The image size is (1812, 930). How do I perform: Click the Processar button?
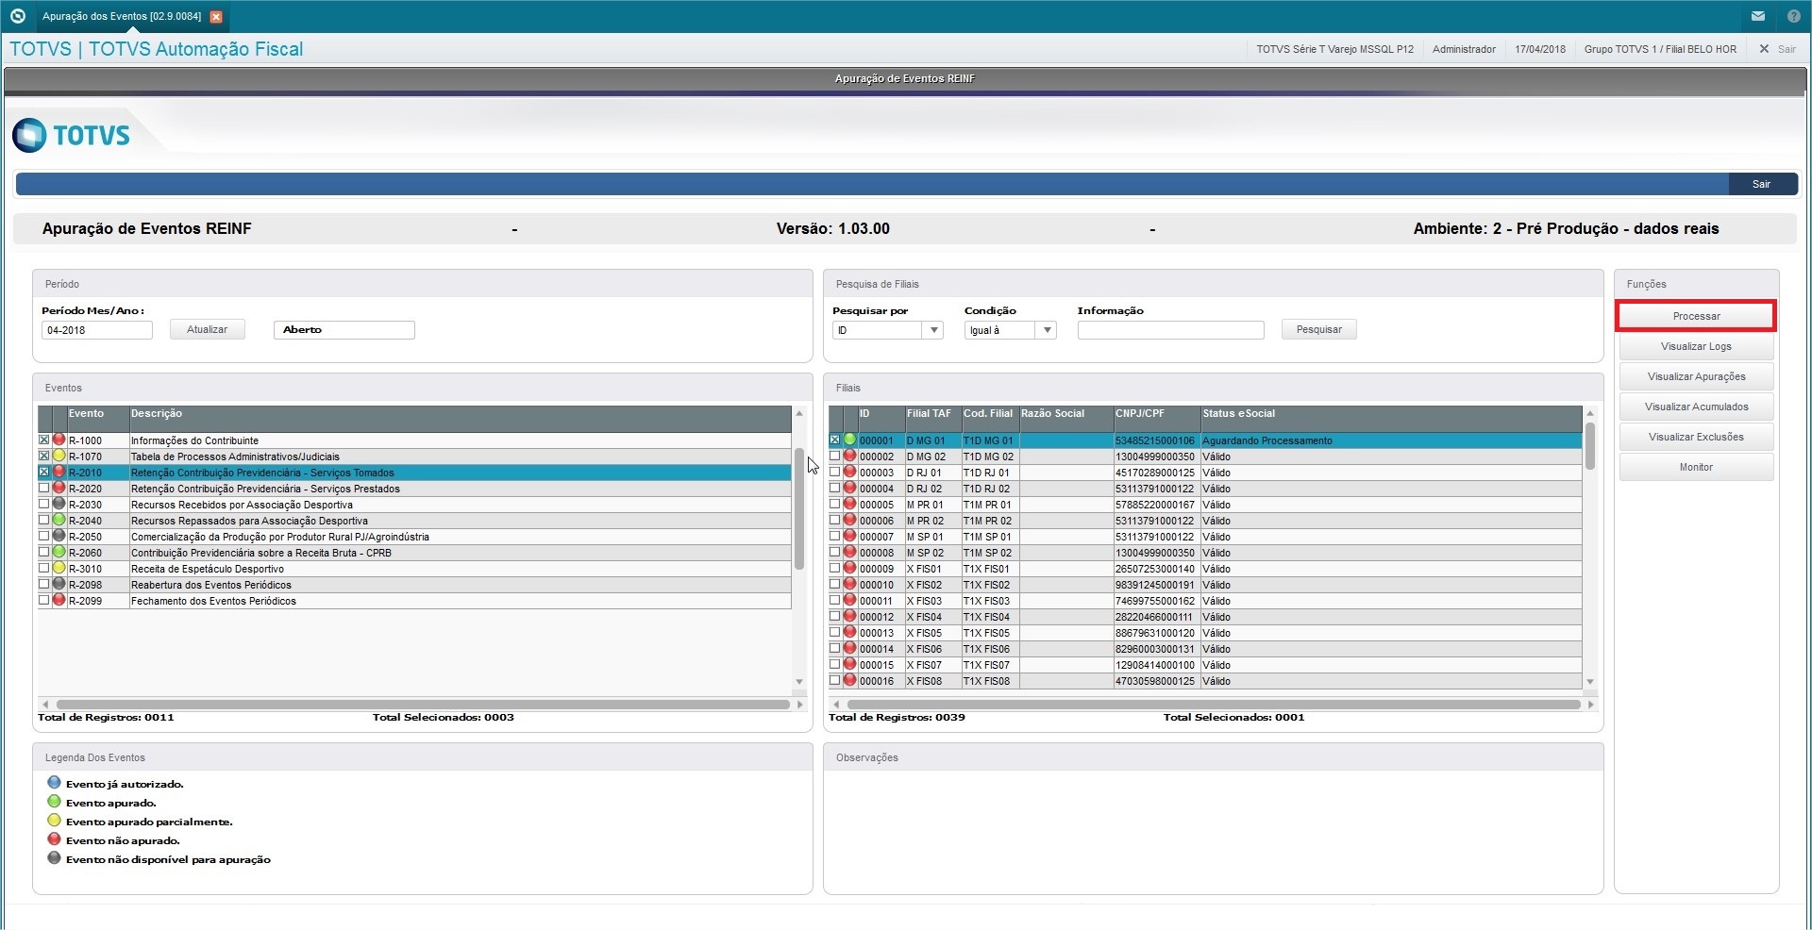(1696, 316)
